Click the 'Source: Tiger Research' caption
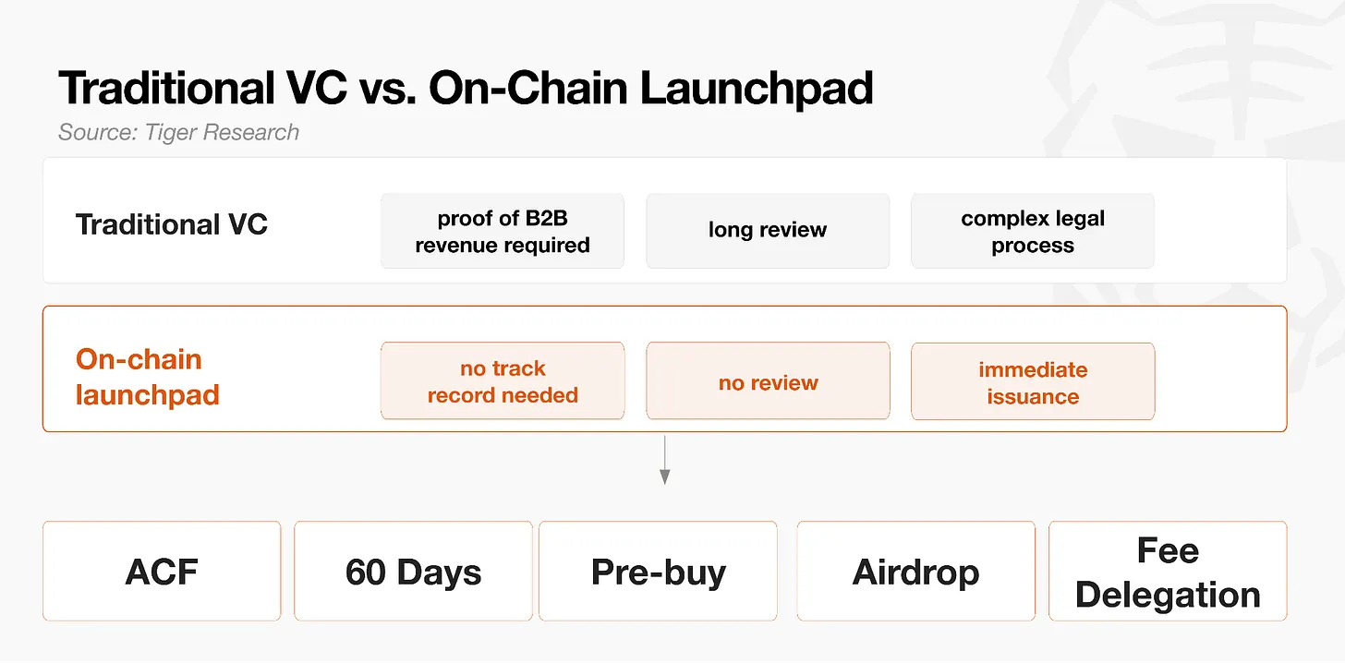Image resolution: width=1345 pixels, height=663 pixels. tap(178, 132)
